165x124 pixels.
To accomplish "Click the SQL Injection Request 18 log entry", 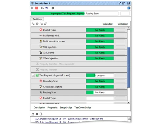I will 69,119.
